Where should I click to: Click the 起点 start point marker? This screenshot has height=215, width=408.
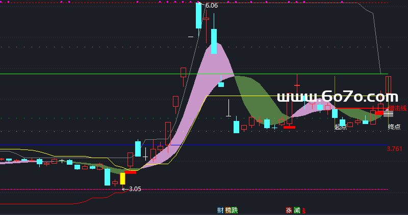click(341, 127)
